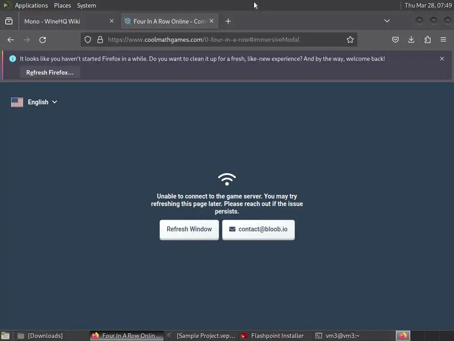
Task: Open the Downloads arrow icon in toolbar
Action: click(411, 40)
